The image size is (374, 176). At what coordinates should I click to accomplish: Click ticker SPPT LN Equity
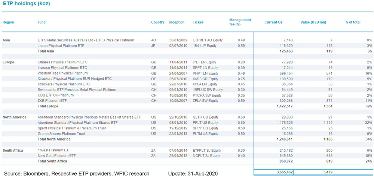point(206,68)
